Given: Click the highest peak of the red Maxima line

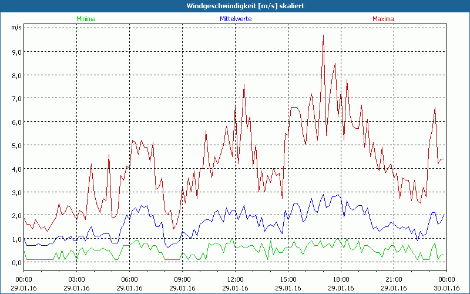Looking at the screenshot, I should click(x=323, y=35).
